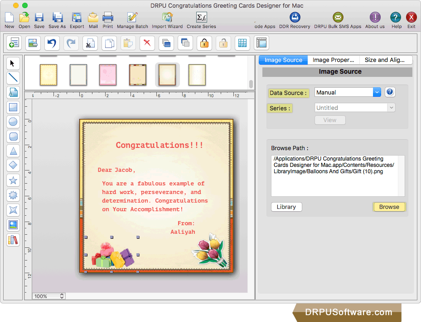
Task: Paste from clipboard
Action: point(128,43)
